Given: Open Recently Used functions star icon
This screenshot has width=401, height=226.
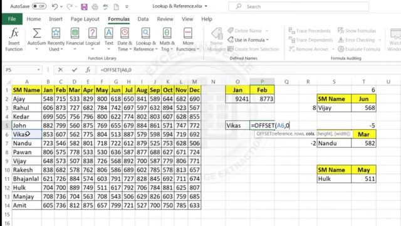Looking at the screenshot, I should click(56, 33).
